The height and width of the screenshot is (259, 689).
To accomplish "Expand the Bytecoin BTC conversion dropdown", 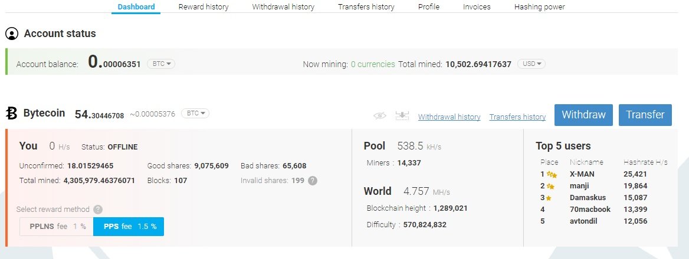I will click(195, 113).
